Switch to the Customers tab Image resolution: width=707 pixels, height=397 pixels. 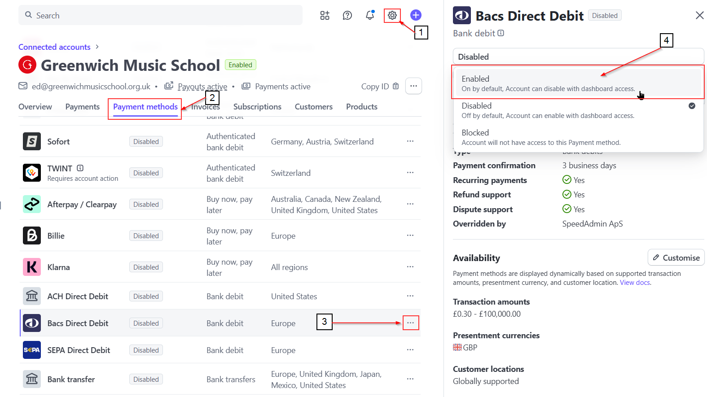tap(314, 107)
